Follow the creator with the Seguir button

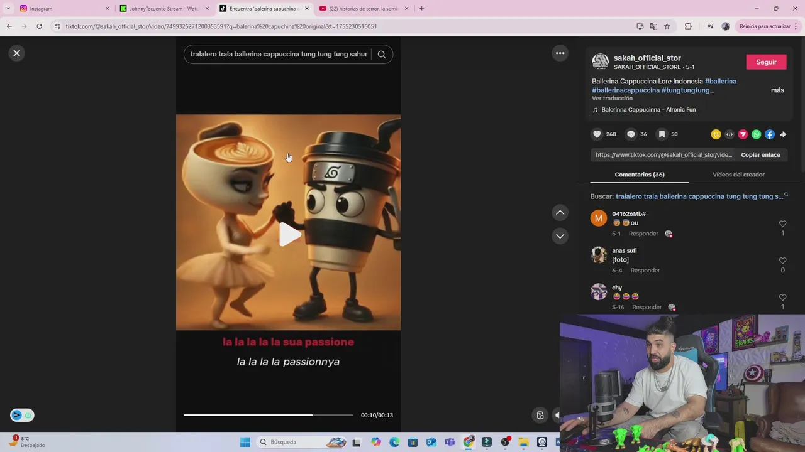pos(766,62)
